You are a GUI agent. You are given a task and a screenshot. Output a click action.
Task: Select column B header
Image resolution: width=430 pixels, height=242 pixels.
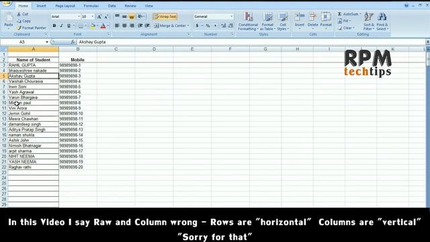click(x=78, y=49)
